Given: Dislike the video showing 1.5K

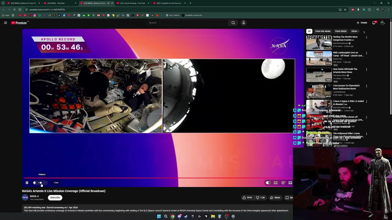Looking at the screenshot, I should (260, 198).
